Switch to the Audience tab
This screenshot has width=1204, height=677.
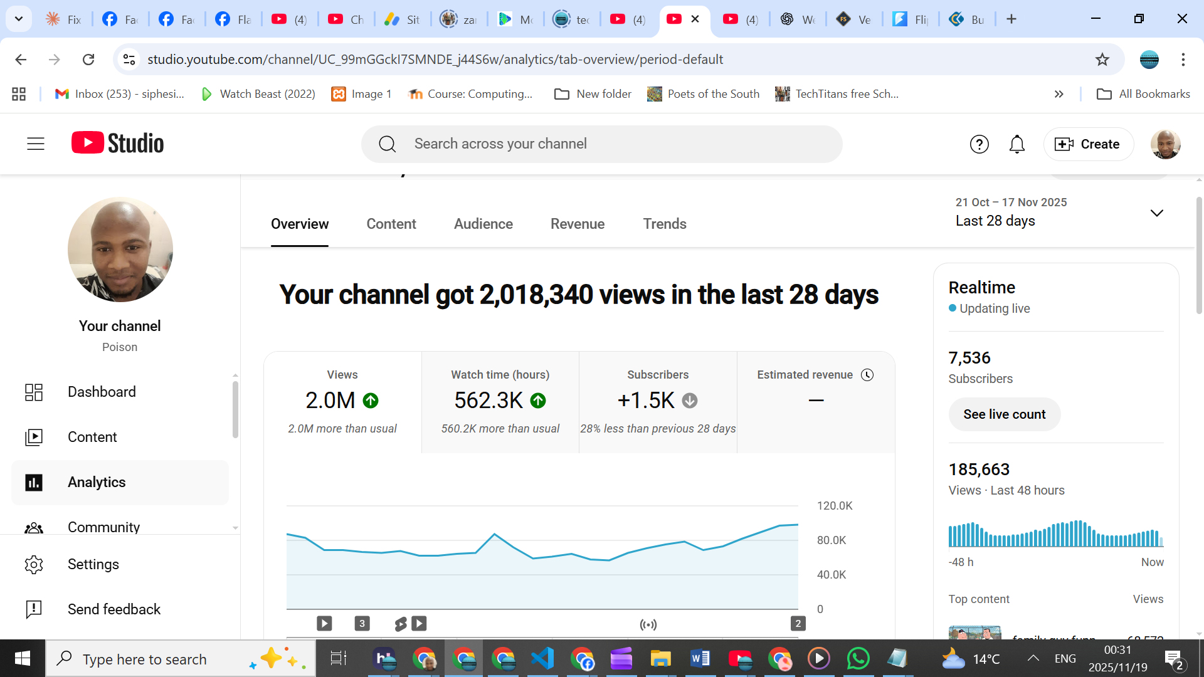[x=483, y=224]
